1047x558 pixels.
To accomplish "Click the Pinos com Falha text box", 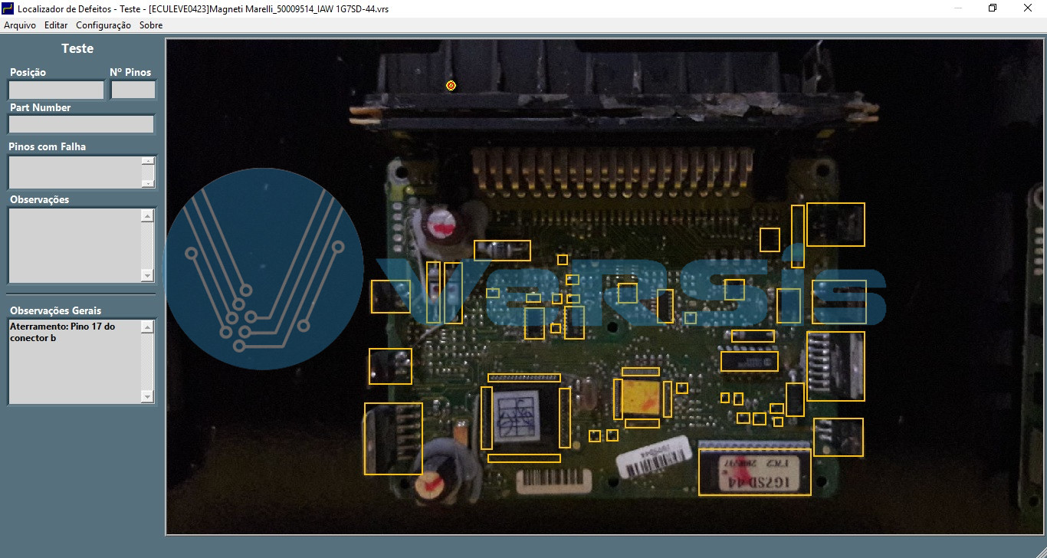I will point(74,172).
